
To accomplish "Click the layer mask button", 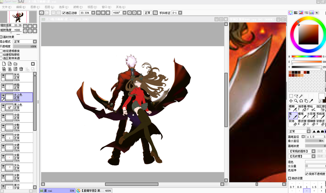I will click(x=33, y=64).
